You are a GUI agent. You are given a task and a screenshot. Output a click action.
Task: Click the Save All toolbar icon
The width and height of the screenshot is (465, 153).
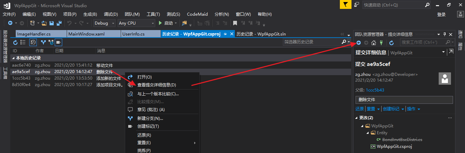point(59,23)
